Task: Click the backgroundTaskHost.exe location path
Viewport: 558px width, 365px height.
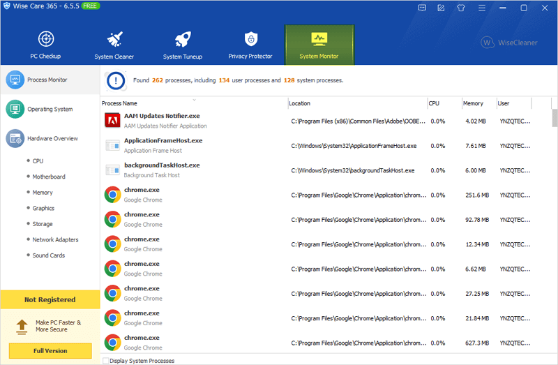Action: (x=353, y=170)
